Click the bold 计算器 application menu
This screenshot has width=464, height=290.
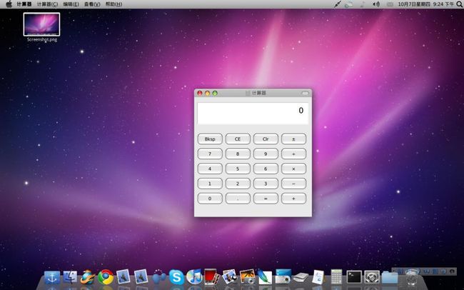(24, 4)
